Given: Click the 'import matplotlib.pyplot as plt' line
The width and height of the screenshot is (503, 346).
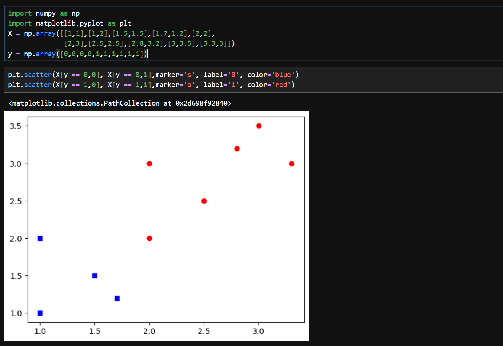Looking at the screenshot, I should (70, 23).
